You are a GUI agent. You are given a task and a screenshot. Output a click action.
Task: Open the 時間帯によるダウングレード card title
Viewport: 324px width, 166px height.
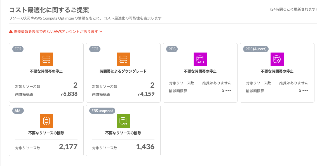click(123, 71)
